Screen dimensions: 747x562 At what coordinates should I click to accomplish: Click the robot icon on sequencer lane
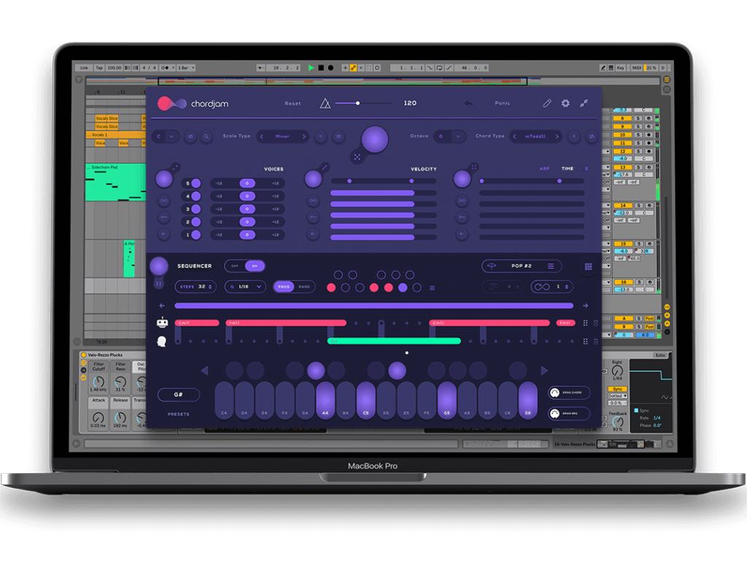coord(162,323)
